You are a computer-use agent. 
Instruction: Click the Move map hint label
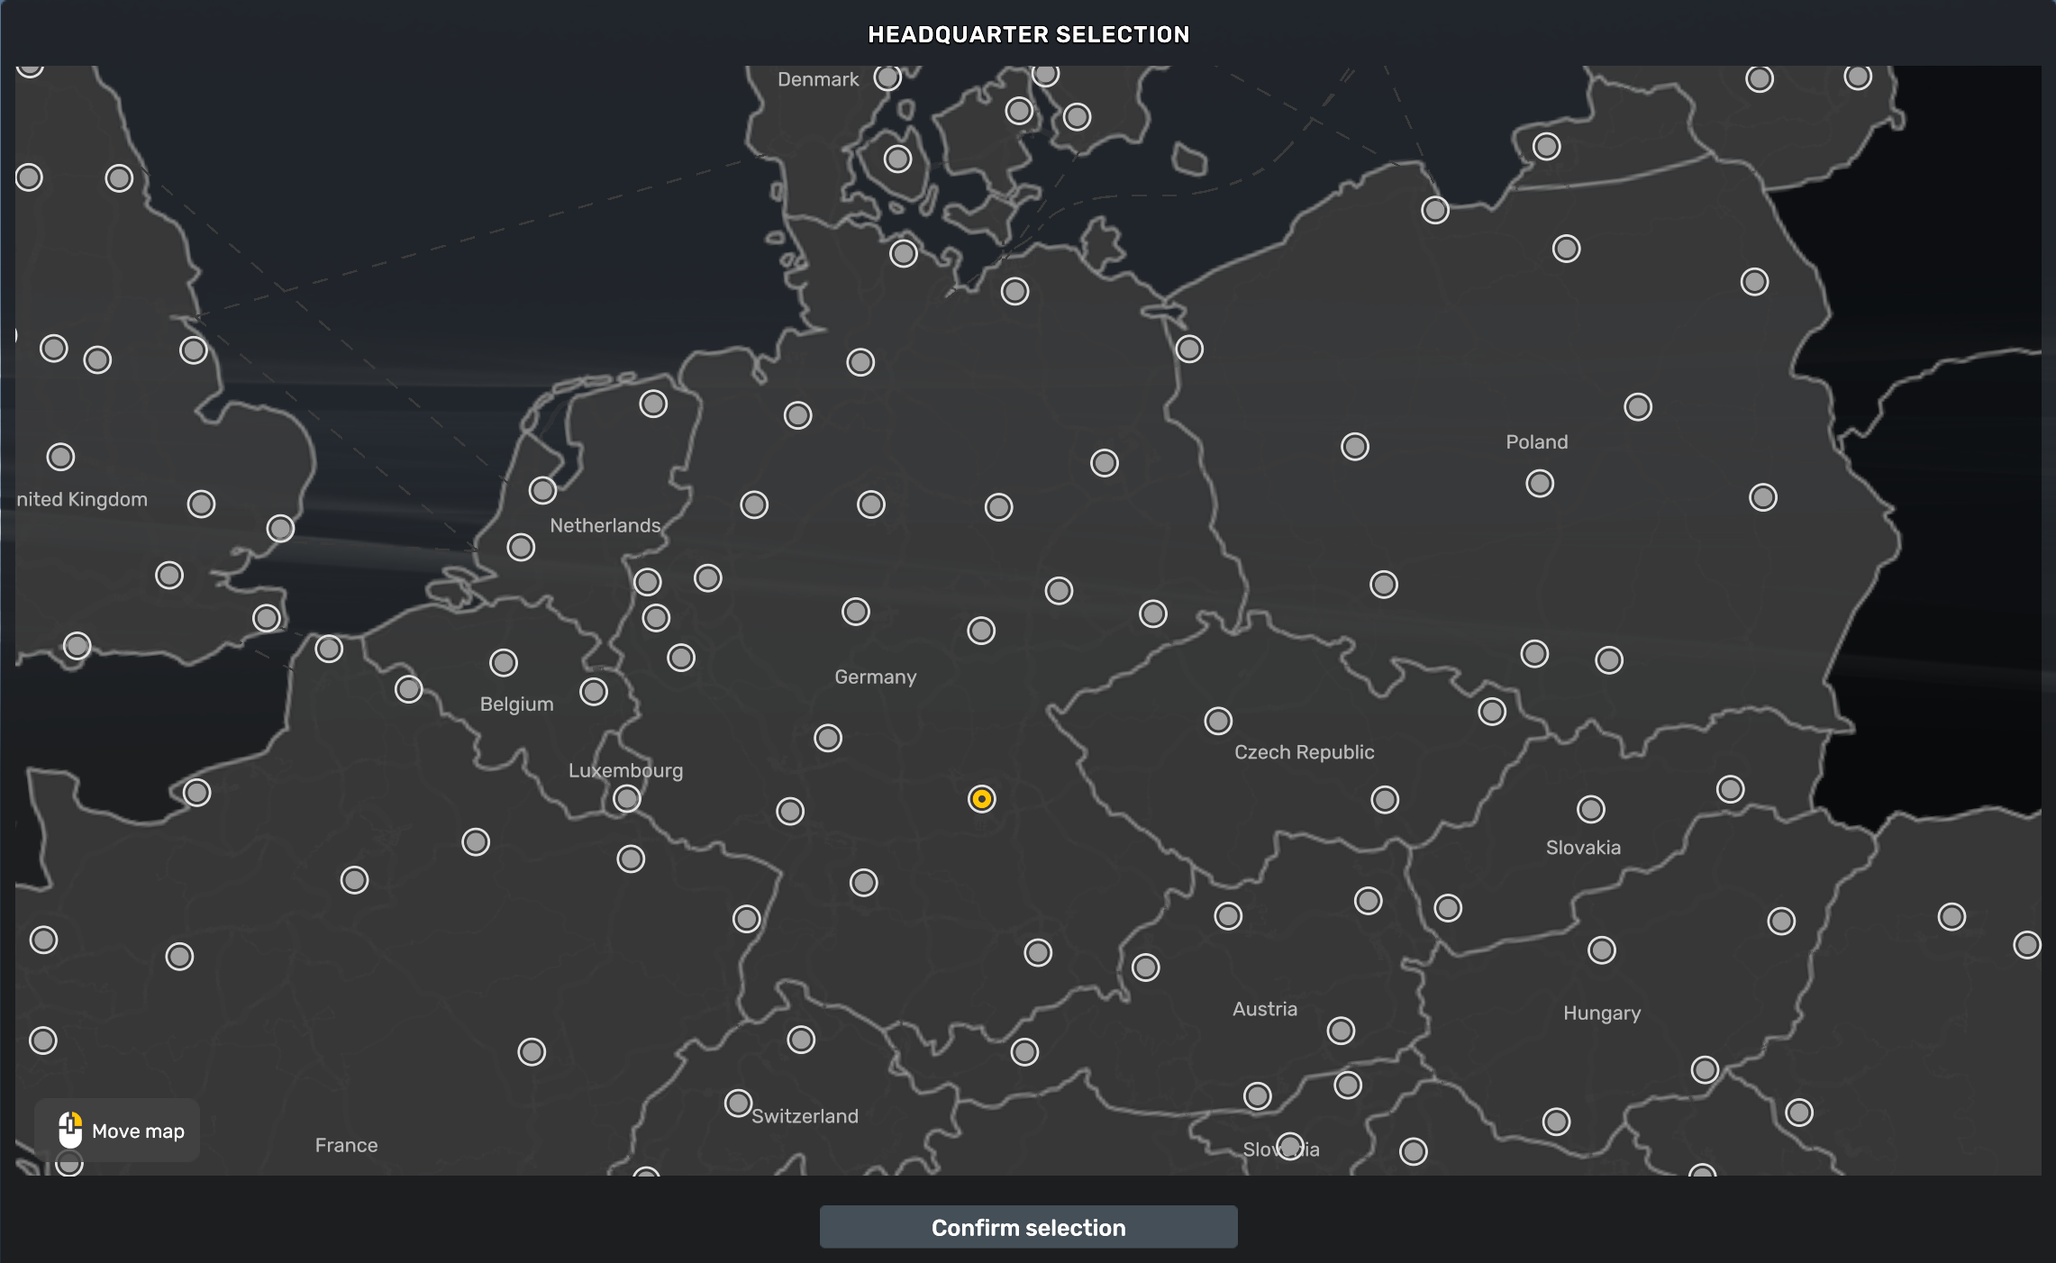click(x=138, y=1131)
